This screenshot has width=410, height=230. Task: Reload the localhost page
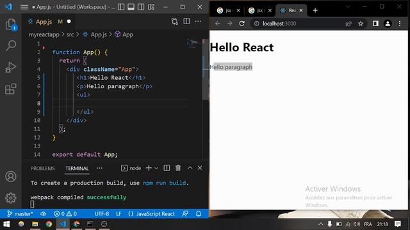pyautogui.click(x=242, y=24)
